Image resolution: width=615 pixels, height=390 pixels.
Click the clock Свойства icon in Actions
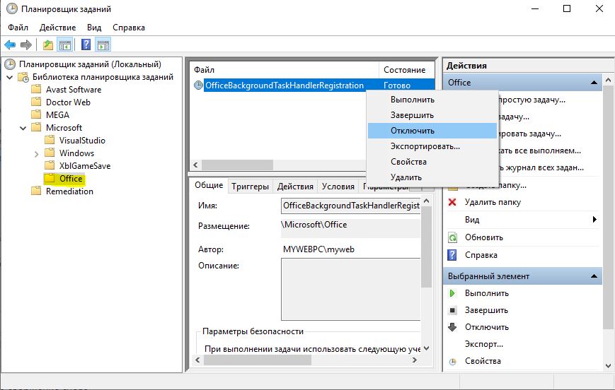(453, 362)
